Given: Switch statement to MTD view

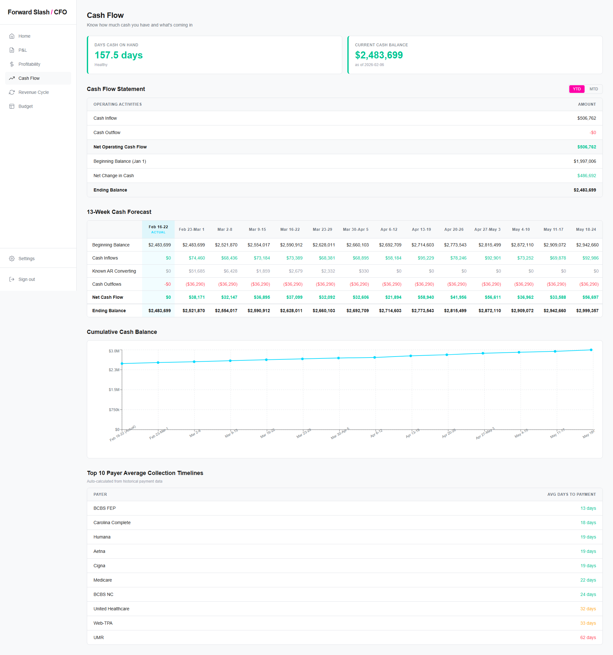Looking at the screenshot, I should click(x=594, y=89).
